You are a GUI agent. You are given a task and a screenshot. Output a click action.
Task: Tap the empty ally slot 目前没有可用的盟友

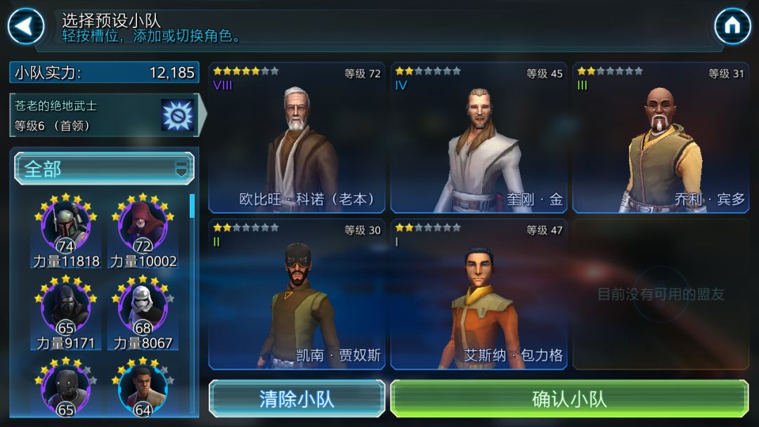click(661, 294)
